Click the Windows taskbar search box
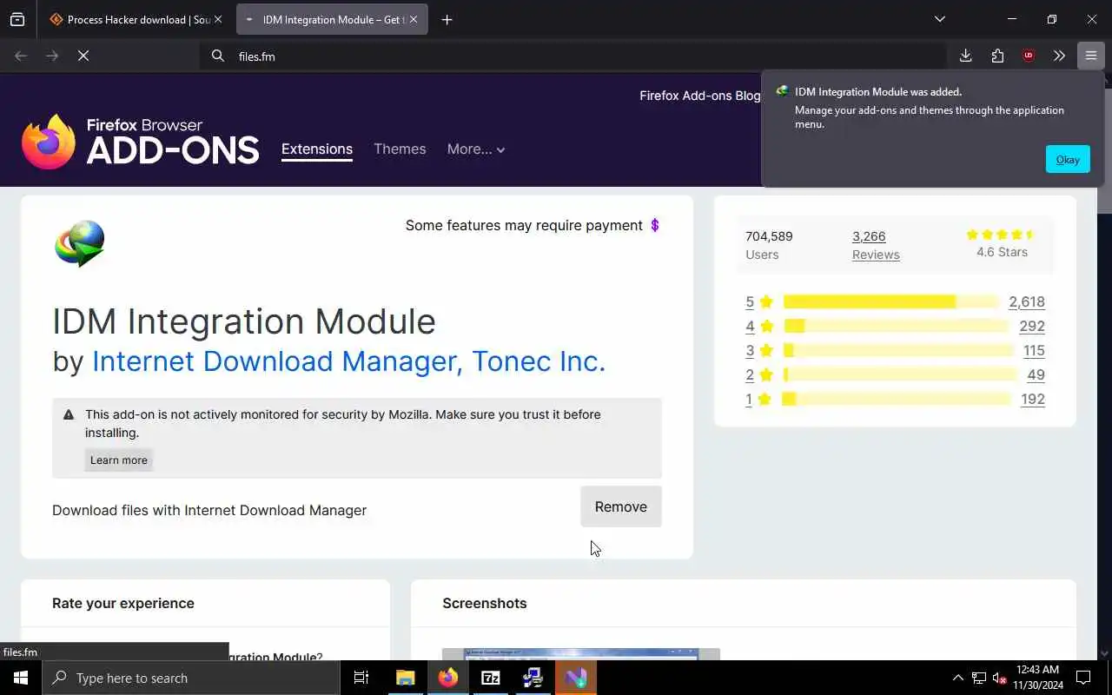1112x695 pixels. (x=191, y=678)
